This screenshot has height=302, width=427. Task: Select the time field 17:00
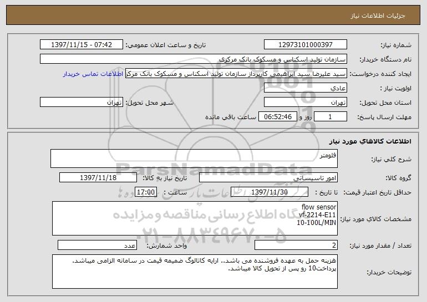click(146, 192)
